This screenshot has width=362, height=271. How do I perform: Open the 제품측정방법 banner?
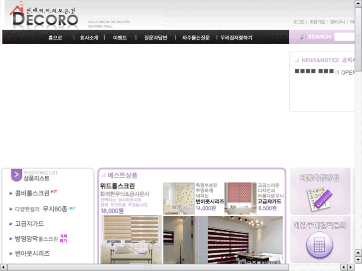click(321, 191)
